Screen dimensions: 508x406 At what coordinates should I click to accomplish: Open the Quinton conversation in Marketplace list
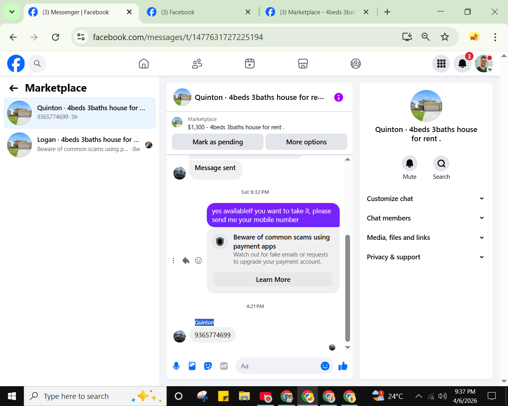(x=80, y=113)
